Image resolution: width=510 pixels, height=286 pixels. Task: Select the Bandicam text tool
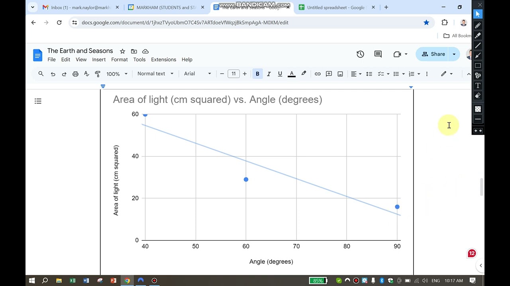478,85
